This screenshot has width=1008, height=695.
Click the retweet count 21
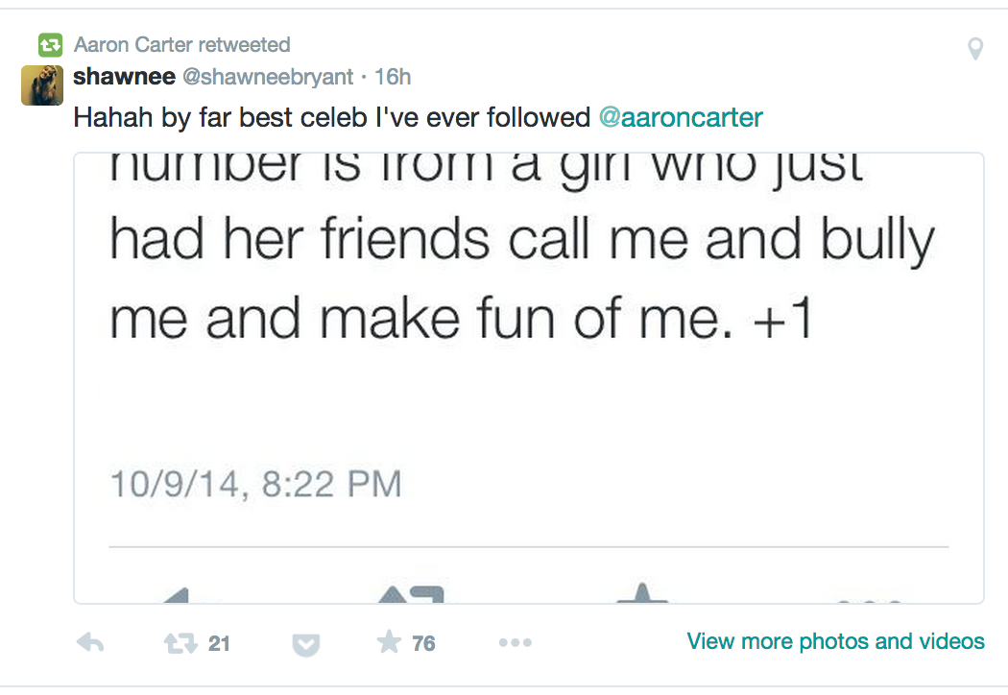click(219, 644)
